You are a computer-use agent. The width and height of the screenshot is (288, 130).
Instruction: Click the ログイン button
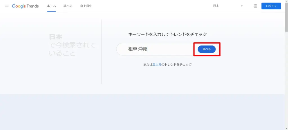click(271, 6)
